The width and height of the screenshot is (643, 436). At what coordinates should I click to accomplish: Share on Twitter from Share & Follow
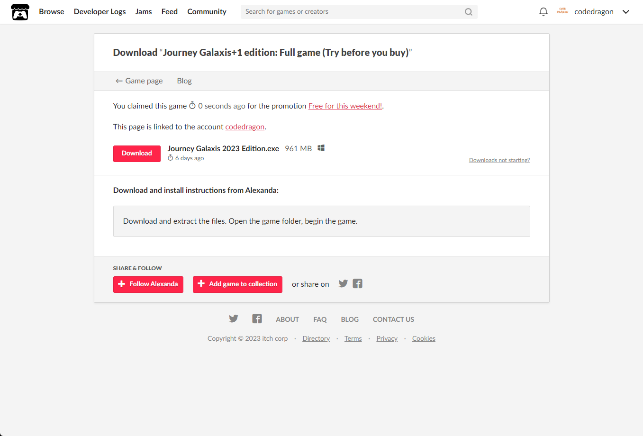343,283
